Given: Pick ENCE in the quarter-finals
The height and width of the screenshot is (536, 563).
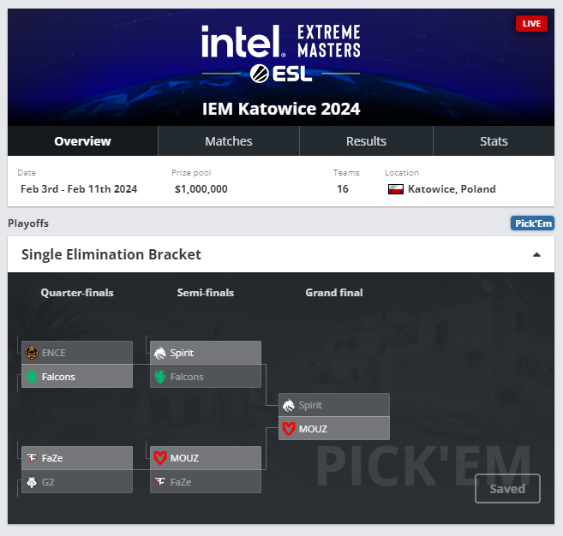Looking at the screenshot, I should 77,353.
